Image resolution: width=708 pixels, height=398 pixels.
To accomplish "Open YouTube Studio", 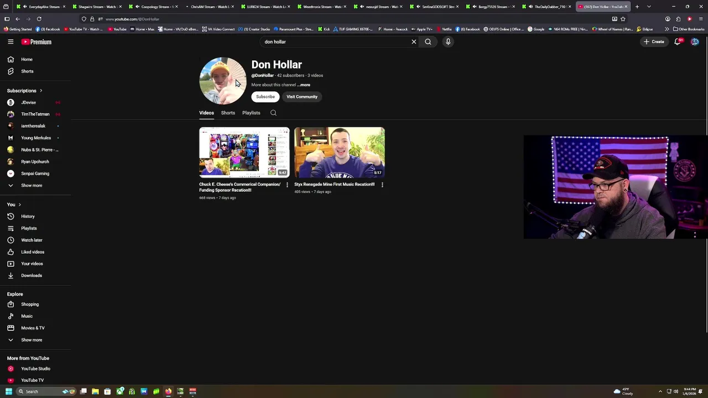I will (35, 369).
